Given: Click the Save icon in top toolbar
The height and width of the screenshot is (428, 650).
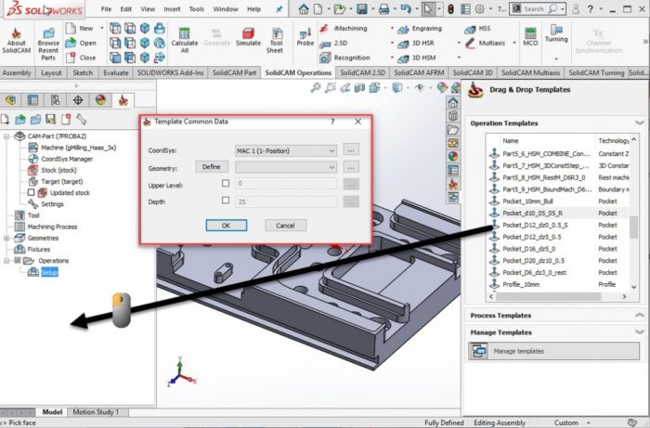Looking at the screenshot, I should [x=361, y=8].
